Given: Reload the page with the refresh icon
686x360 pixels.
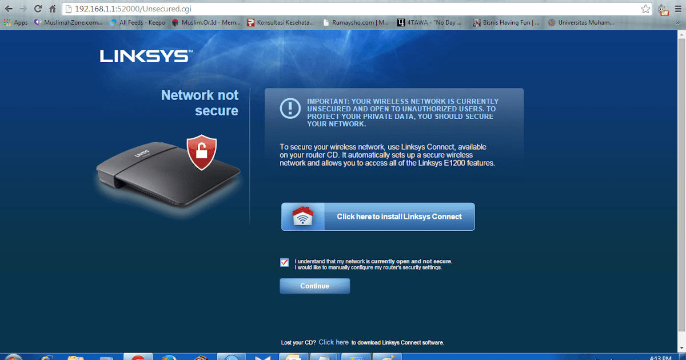Looking at the screenshot, I should tap(38, 9).
